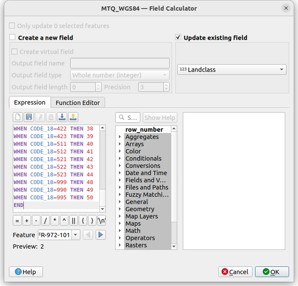Click the function list scroll down arrow

click(174, 246)
